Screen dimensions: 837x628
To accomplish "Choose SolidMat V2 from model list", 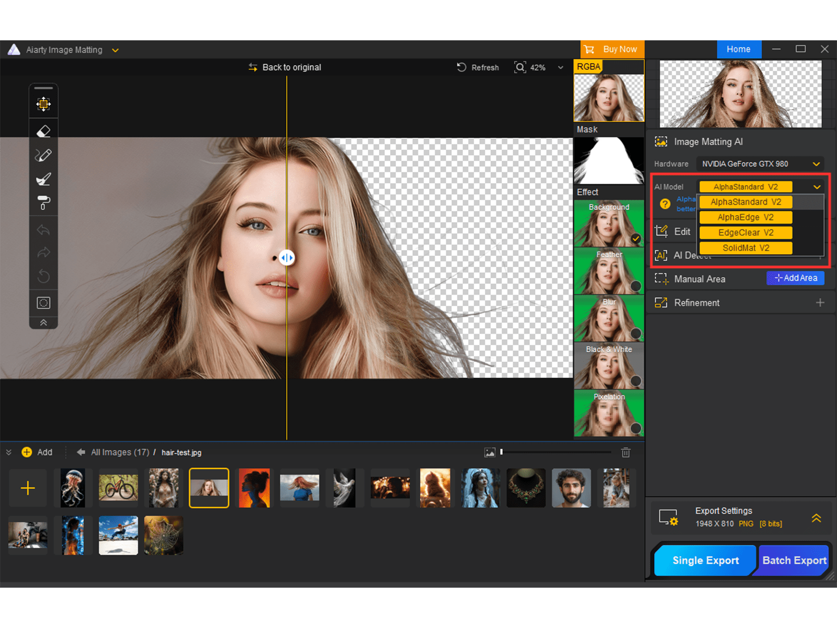I will (745, 248).
